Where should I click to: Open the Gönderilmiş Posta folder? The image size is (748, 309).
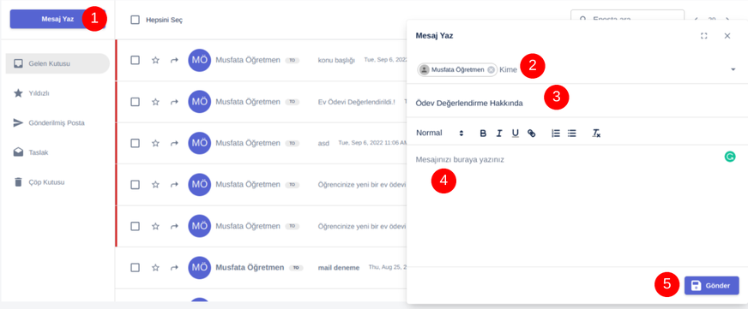tap(57, 123)
